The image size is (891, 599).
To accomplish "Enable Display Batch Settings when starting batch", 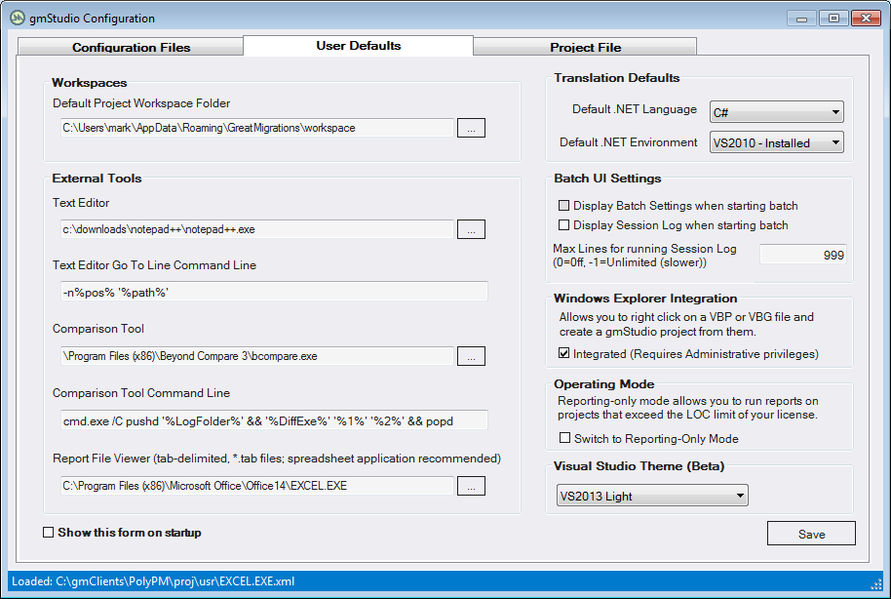I will coord(563,206).
